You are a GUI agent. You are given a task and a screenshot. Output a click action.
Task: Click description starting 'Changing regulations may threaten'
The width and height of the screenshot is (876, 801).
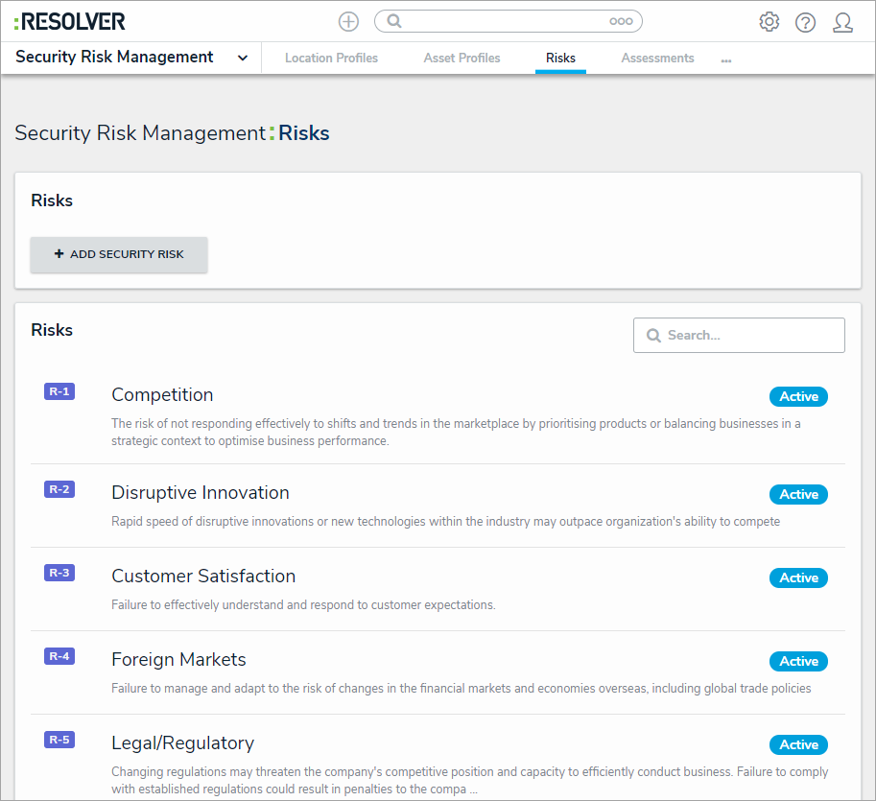pos(469,780)
